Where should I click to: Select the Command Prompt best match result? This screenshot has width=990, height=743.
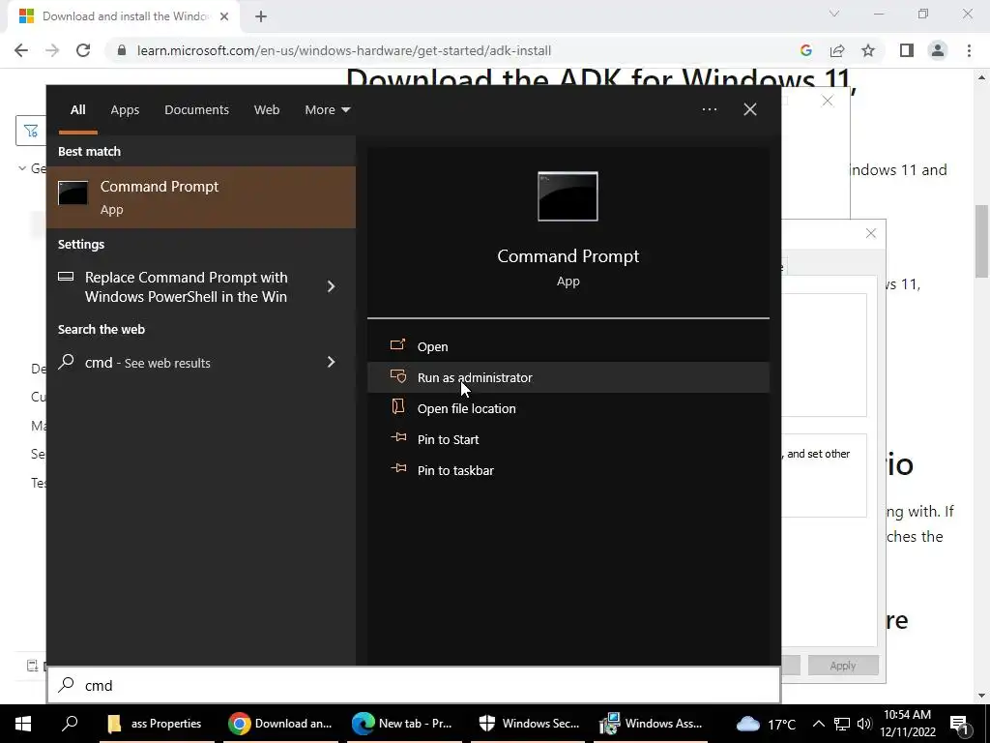coord(201,197)
